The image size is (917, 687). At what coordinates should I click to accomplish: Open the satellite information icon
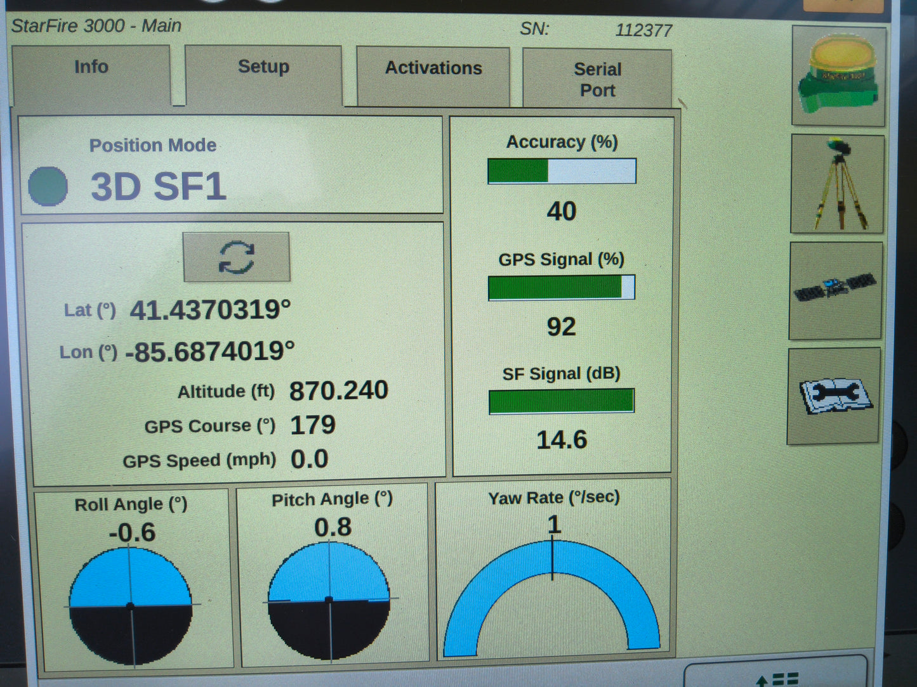pos(836,291)
